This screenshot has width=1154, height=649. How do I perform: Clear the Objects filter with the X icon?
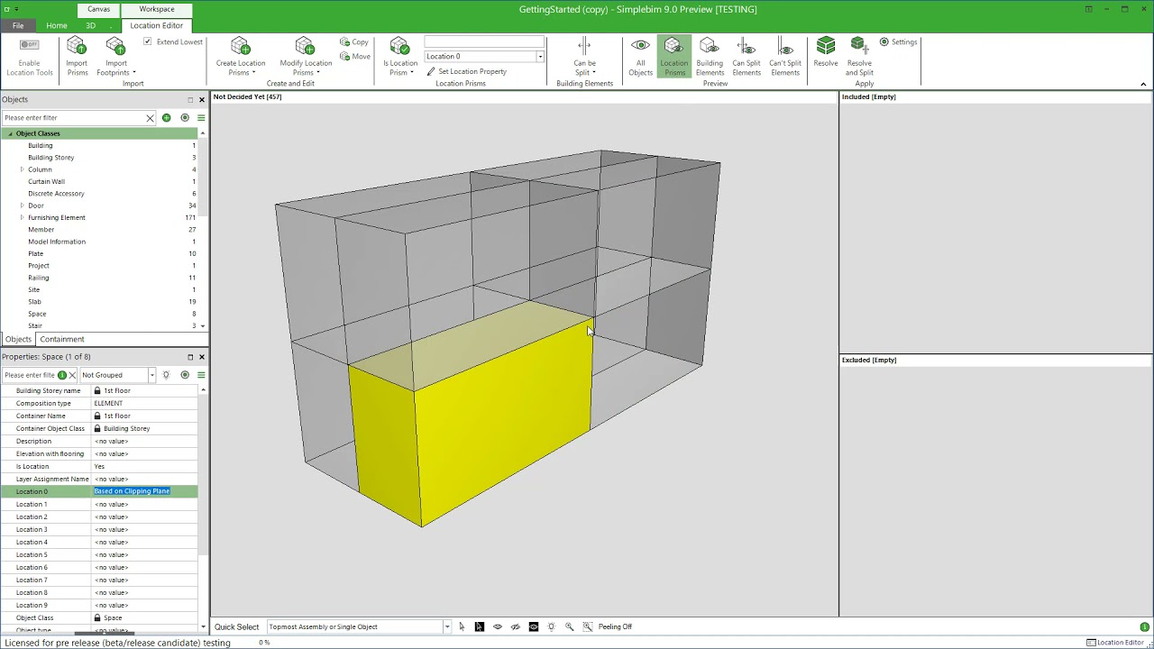(151, 118)
